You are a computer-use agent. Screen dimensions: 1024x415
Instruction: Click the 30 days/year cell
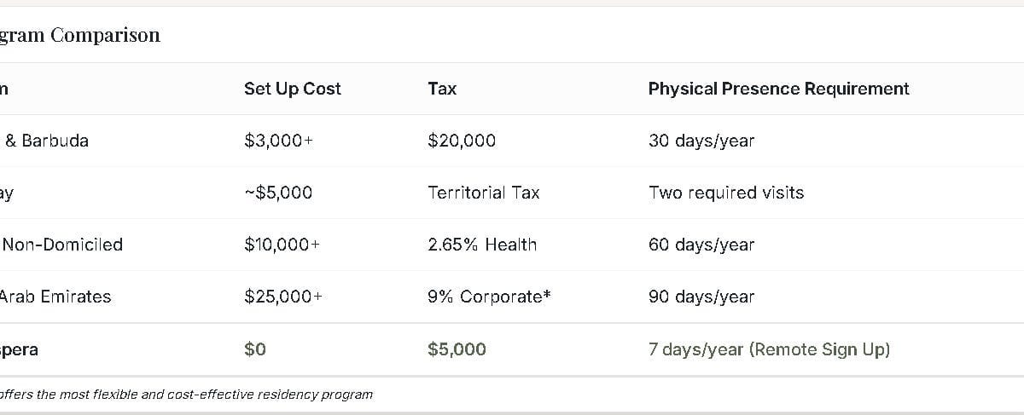coord(701,141)
